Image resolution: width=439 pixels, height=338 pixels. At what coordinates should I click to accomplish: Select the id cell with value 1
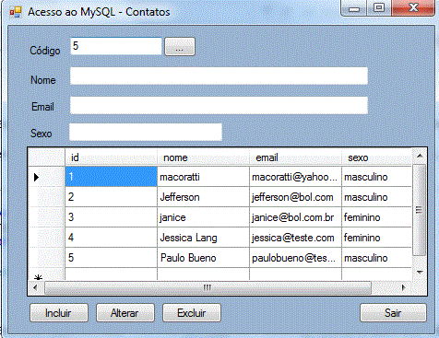[x=111, y=177]
